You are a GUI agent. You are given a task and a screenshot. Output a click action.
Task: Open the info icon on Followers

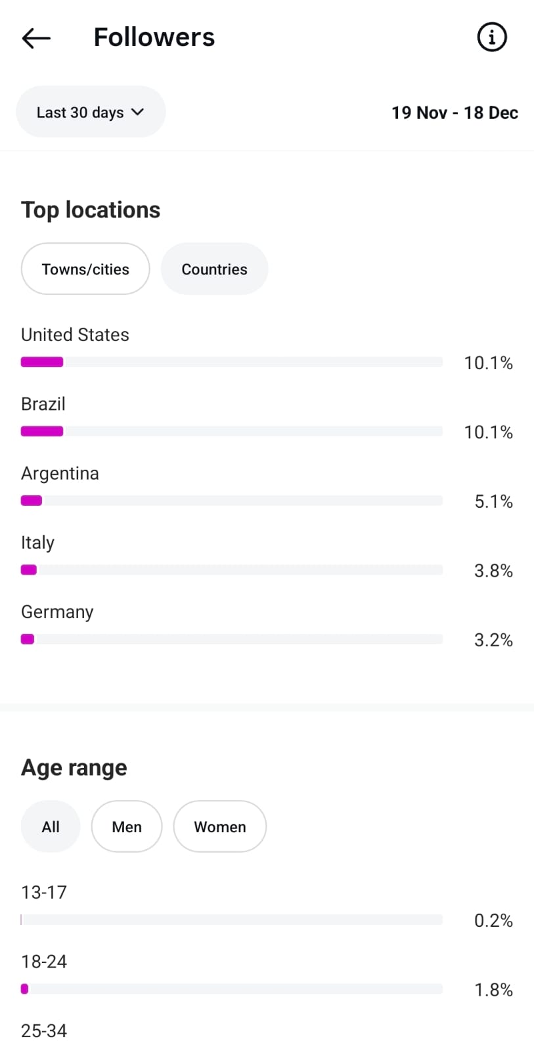click(491, 37)
